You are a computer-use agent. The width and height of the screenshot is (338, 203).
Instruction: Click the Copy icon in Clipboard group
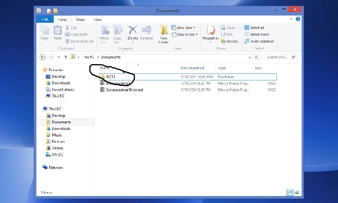coord(44,32)
